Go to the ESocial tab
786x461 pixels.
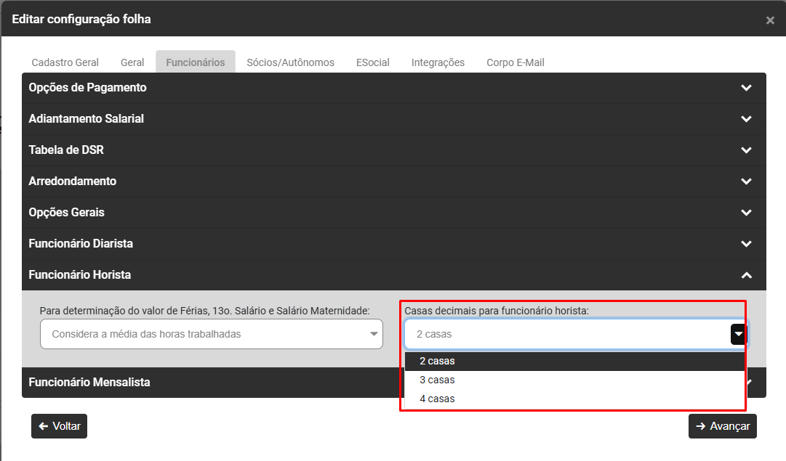[x=372, y=62]
